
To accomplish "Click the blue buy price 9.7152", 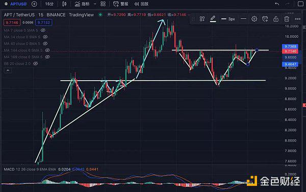I will click(x=44, y=22).
